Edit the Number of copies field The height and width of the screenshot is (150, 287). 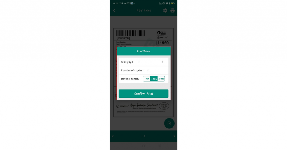point(148,70)
